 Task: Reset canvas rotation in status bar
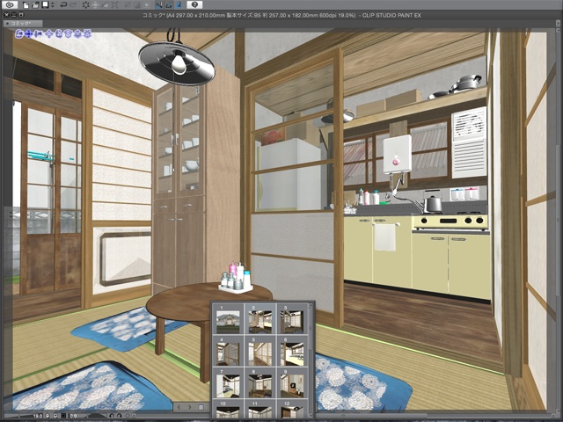(128, 416)
